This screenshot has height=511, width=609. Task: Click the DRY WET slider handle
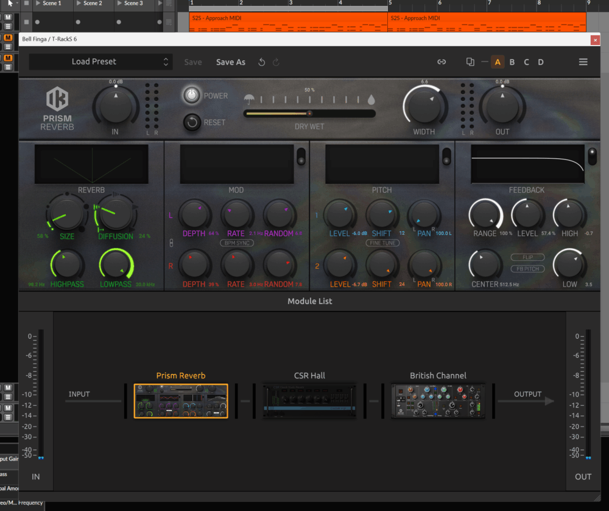click(x=309, y=114)
